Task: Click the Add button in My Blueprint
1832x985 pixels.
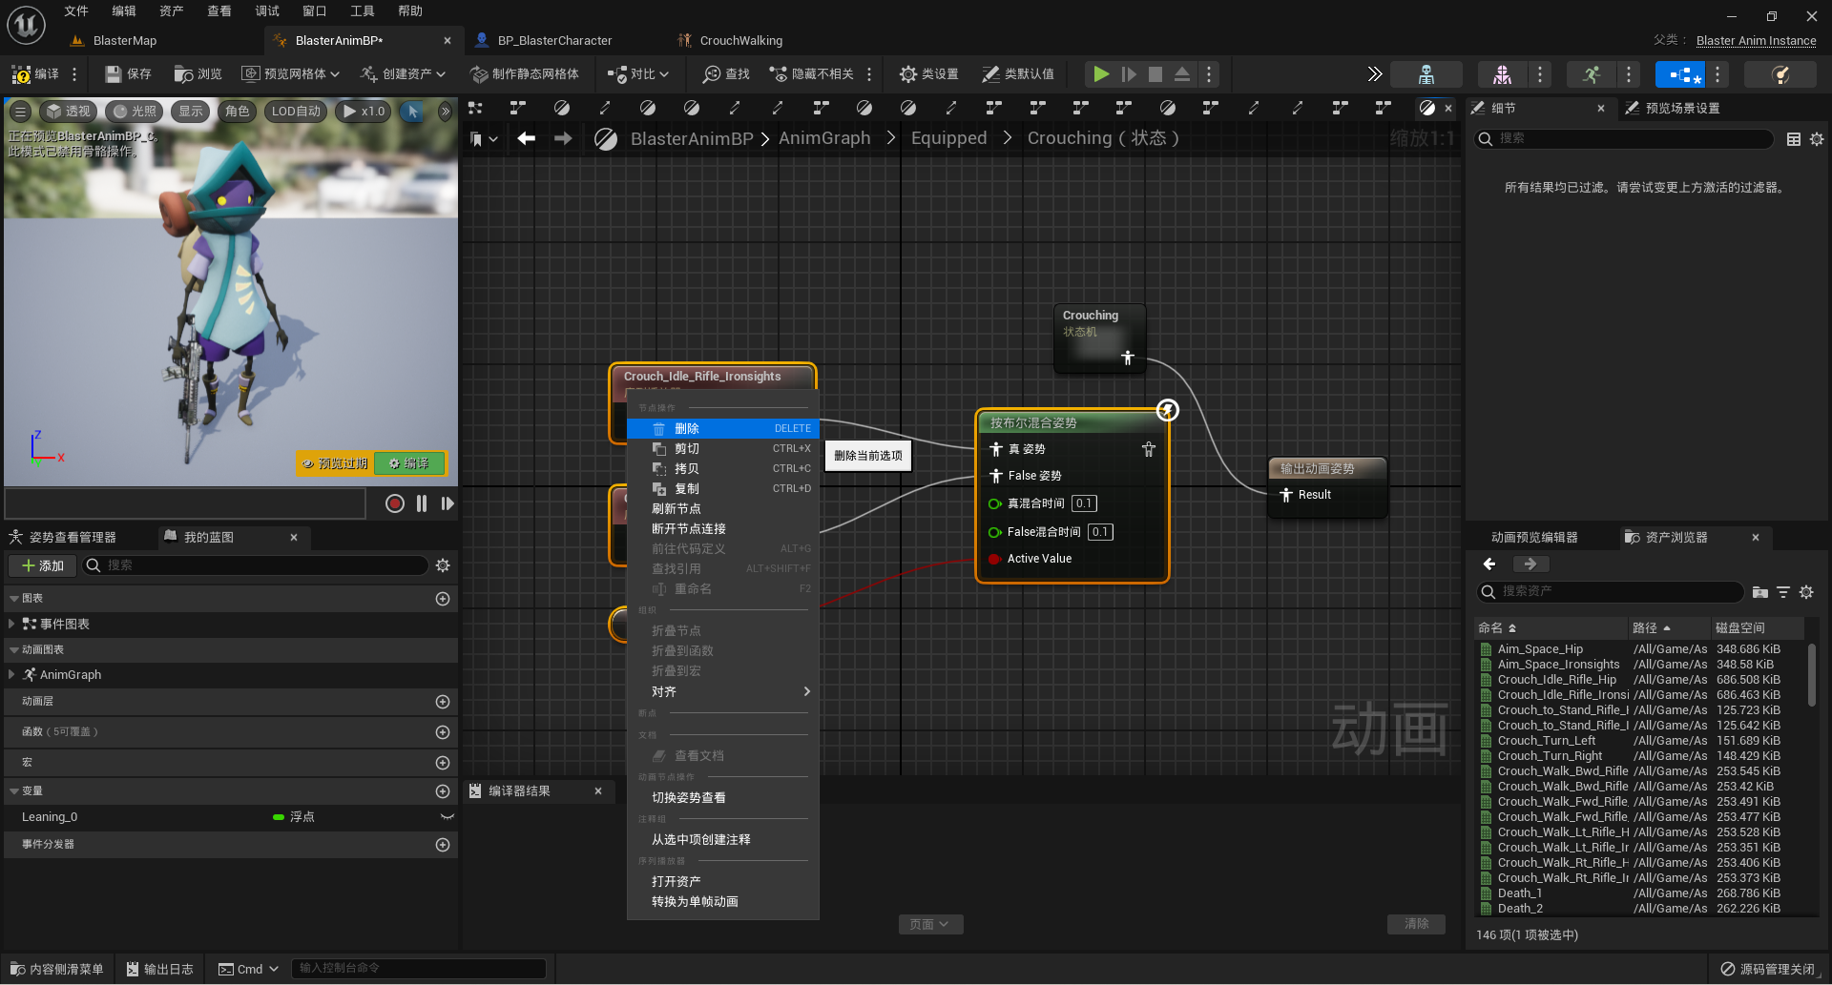Action: 43,565
